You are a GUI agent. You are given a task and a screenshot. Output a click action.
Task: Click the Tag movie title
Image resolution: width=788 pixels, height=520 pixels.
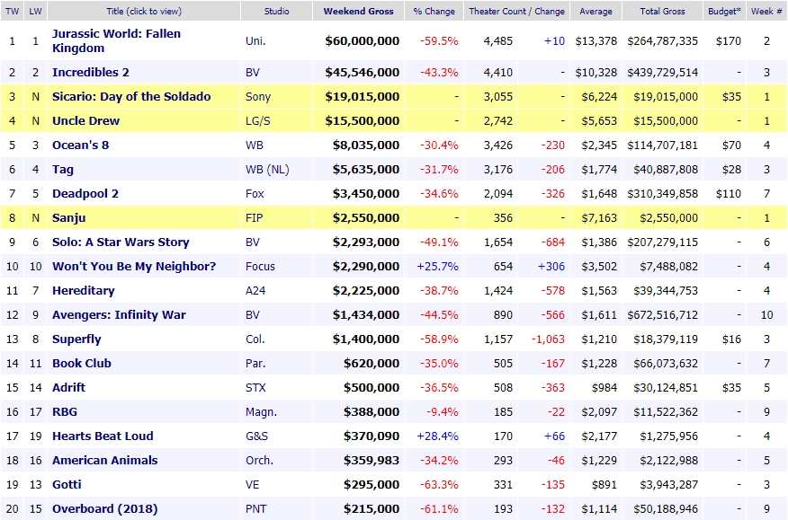[x=63, y=170]
